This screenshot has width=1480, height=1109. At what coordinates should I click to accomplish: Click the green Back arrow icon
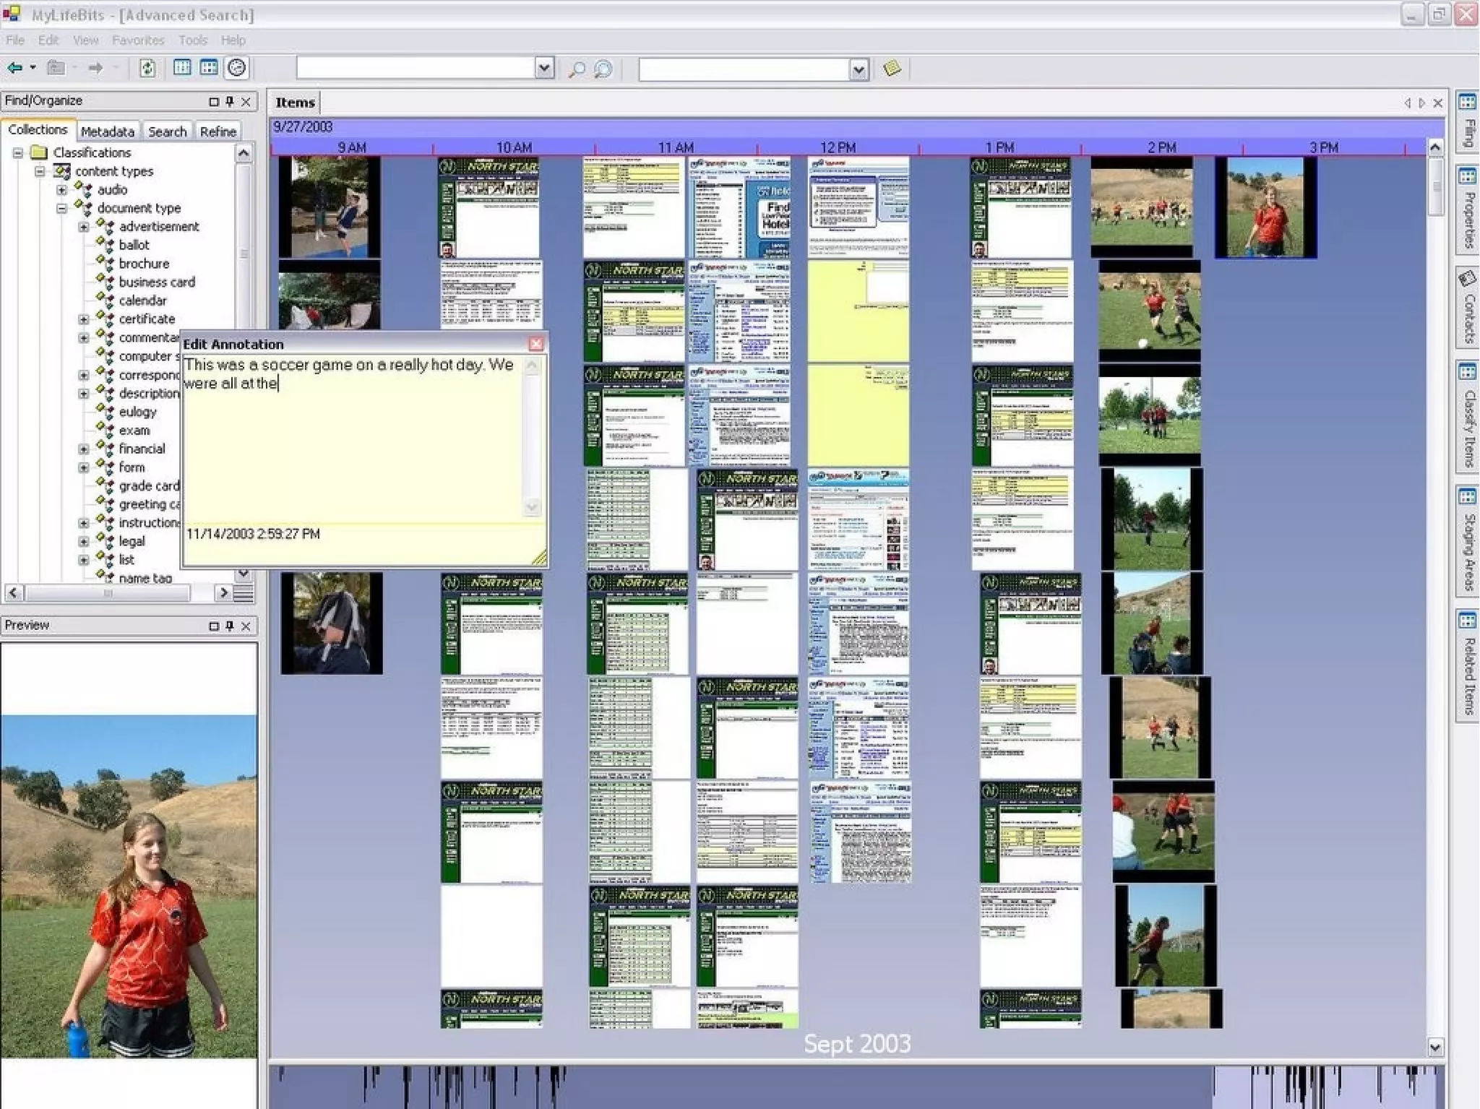coord(14,68)
